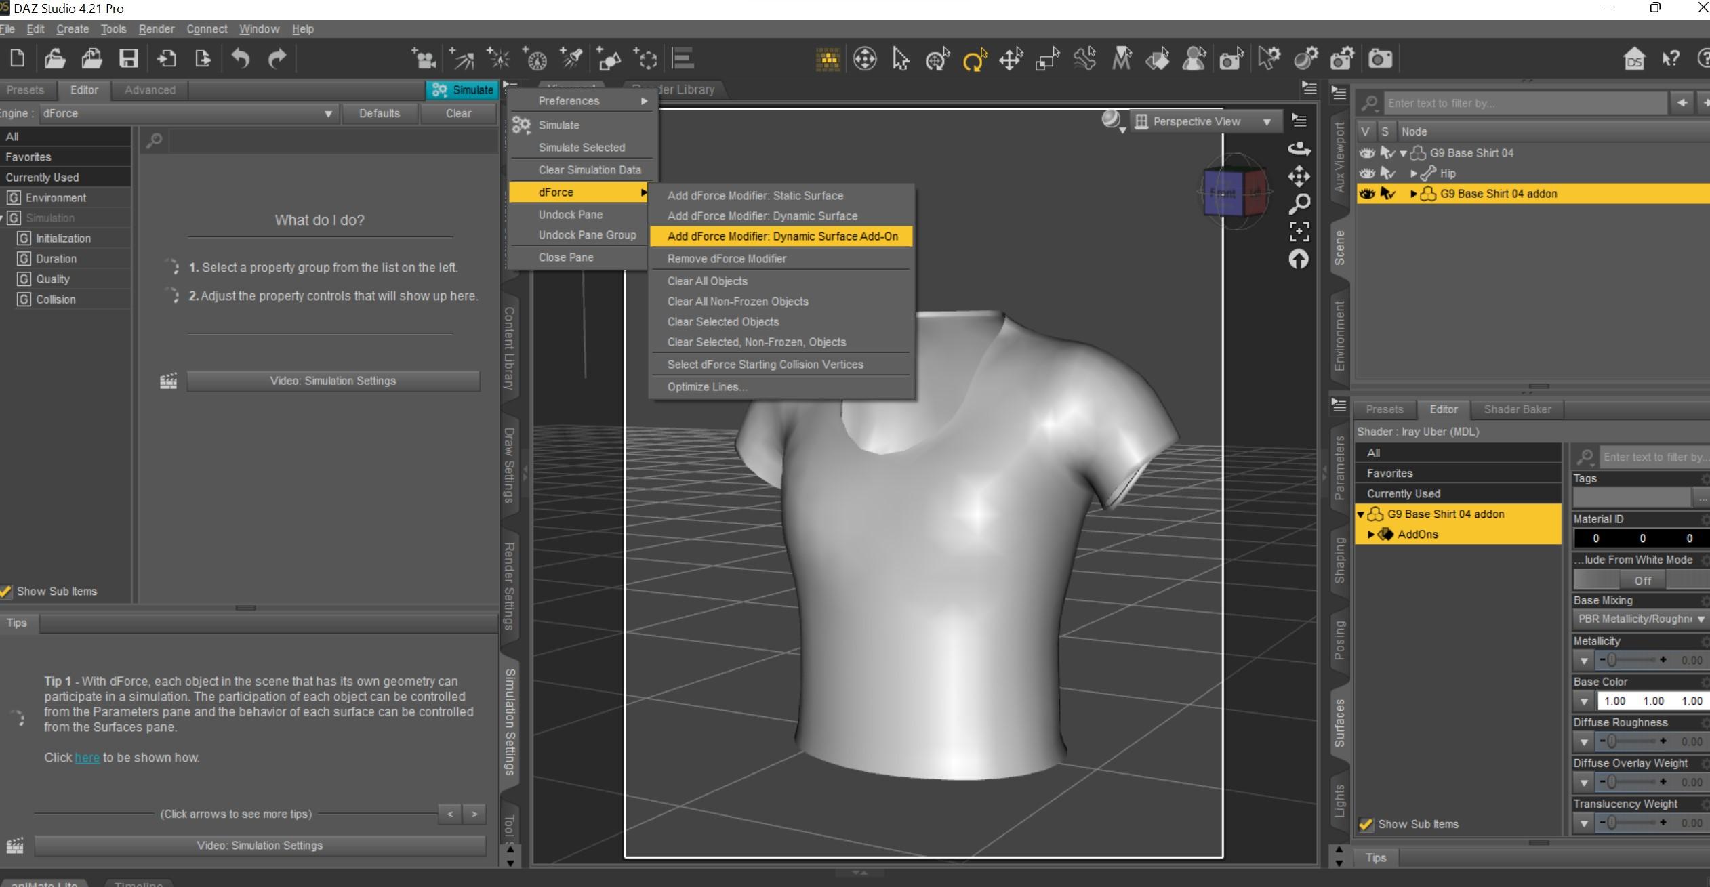Toggle Show Sub Items in Surfaces pane
Screen dimensions: 1710x887
point(1366,825)
